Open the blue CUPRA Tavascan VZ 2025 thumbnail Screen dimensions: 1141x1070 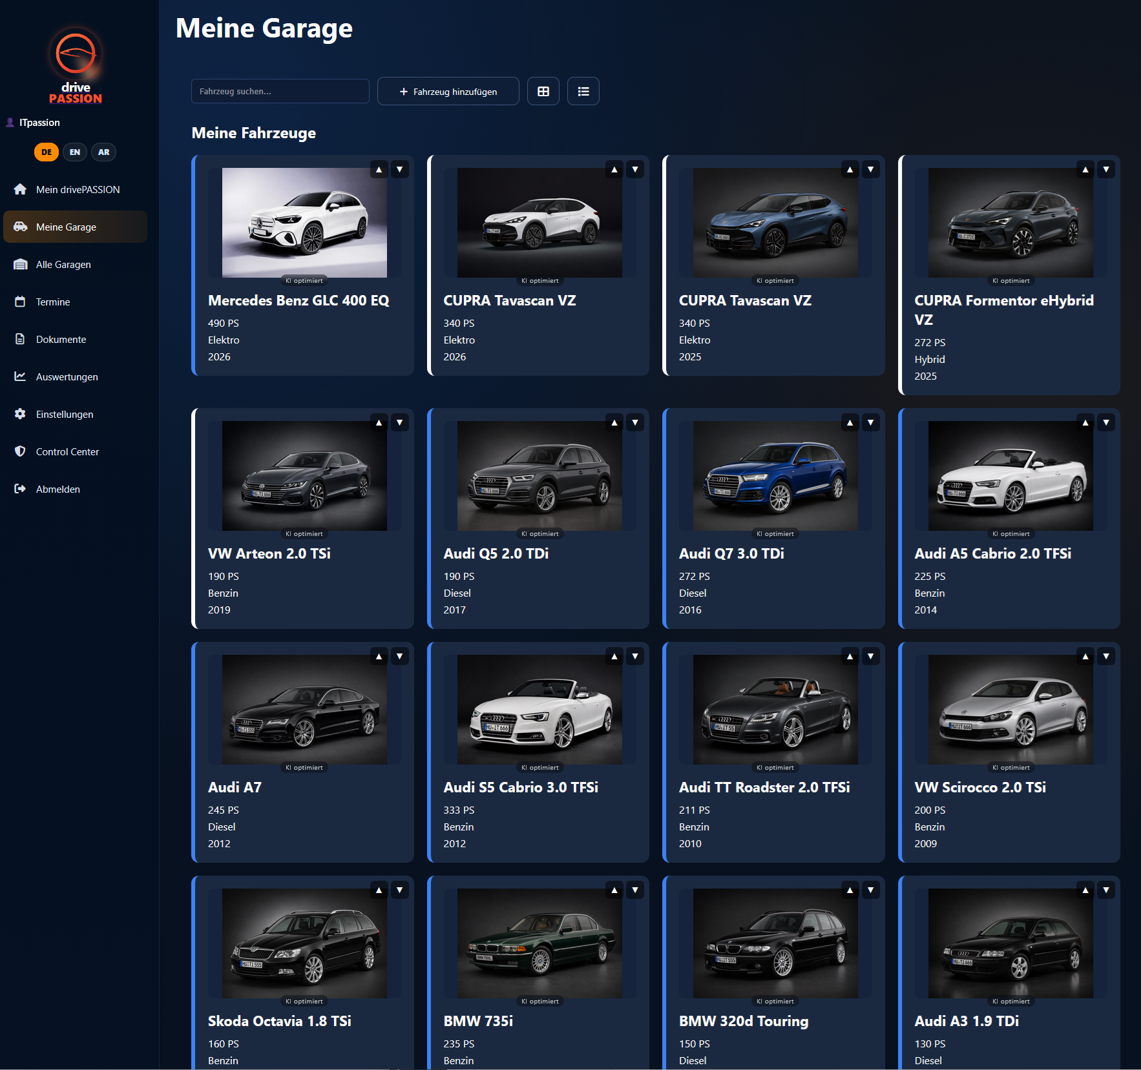click(775, 223)
